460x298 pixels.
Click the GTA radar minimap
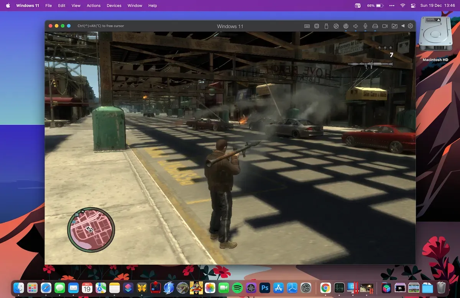pos(91,231)
